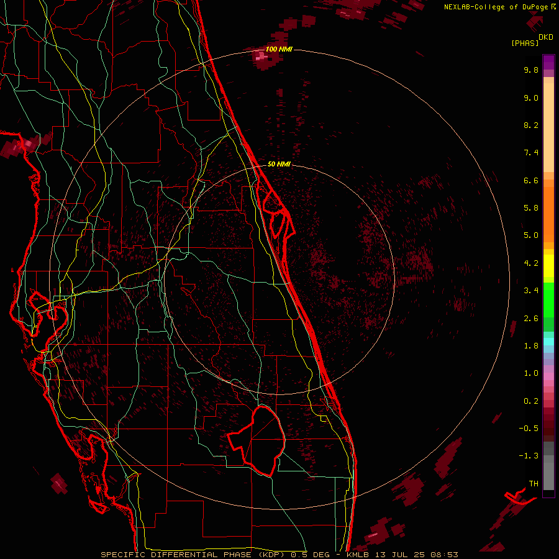The width and height of the screenshot is (559, 559).
Task: Click the Specific Differential Phase caption text
Action: tap(194, 555)
